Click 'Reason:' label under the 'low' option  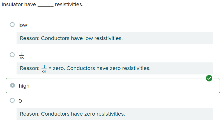coord(29,38)
